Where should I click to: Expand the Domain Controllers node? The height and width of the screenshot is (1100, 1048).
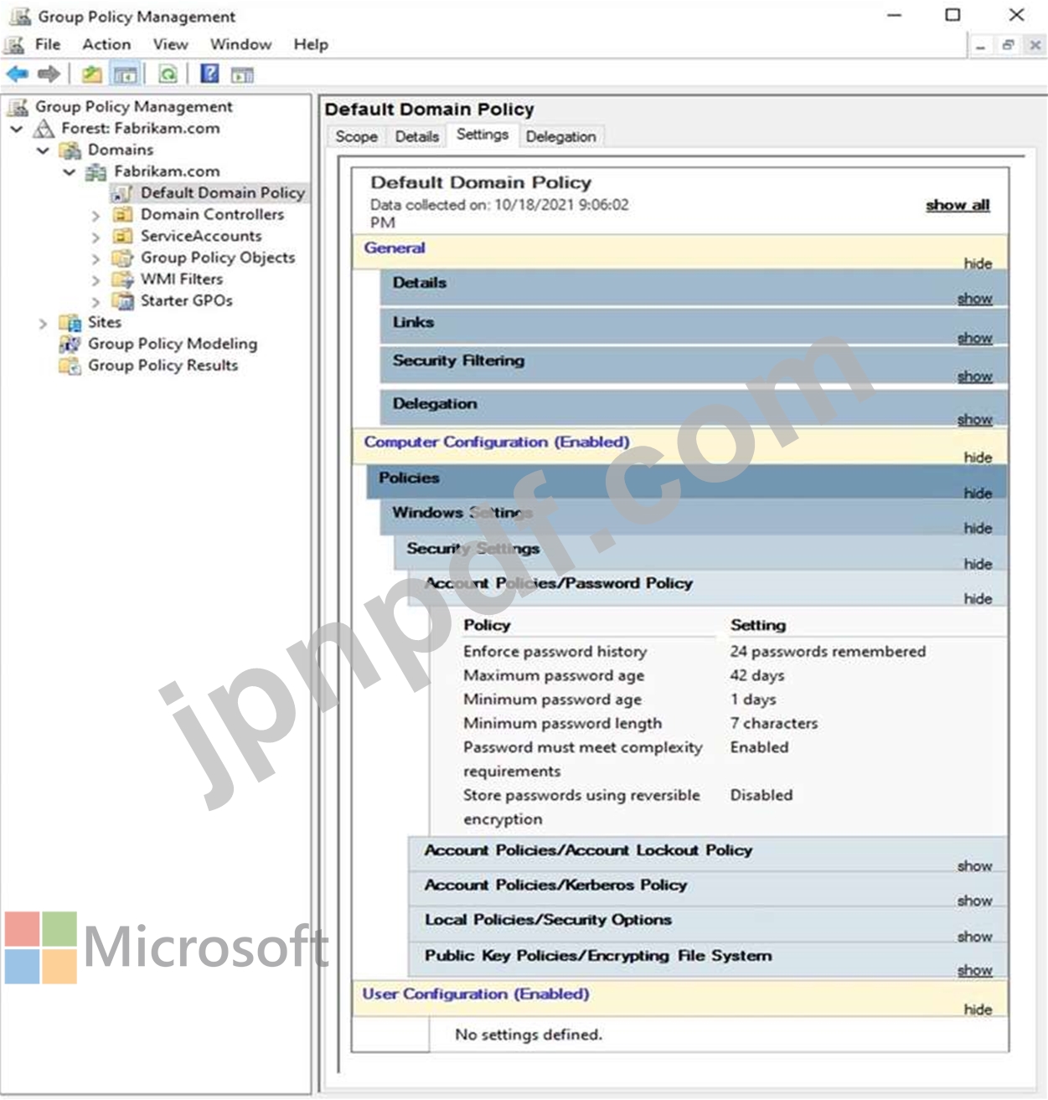(x=96, y=216)
